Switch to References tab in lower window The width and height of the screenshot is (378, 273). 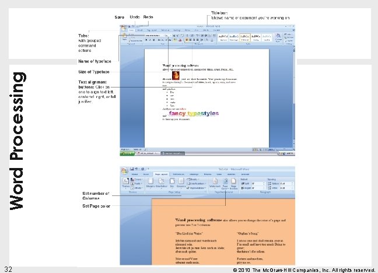click(178, 174)
